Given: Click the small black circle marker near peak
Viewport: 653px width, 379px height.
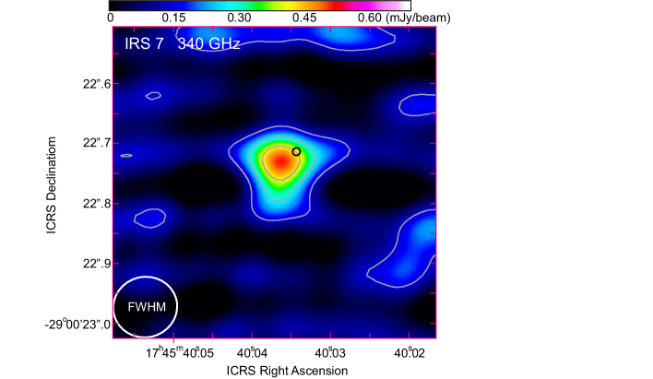Looking at the screenshot, I should [x=296, y=151].
